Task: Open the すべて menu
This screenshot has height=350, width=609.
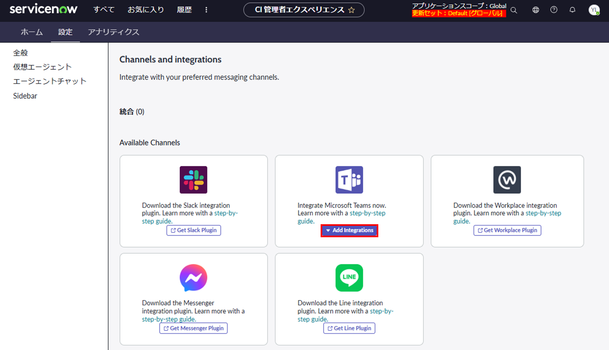Action: pos(104,10)
